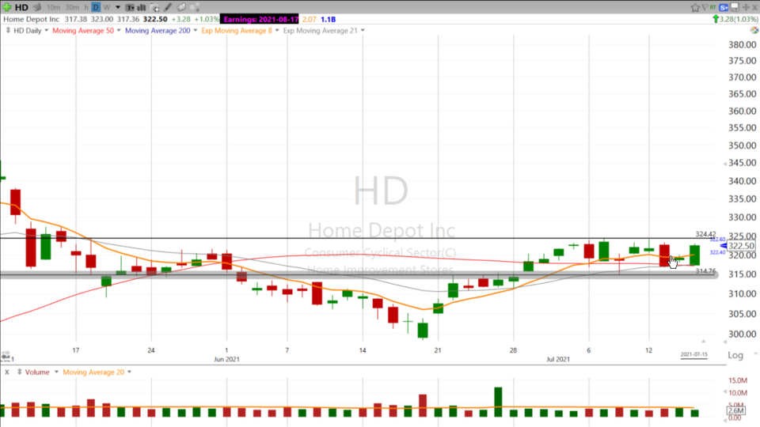The width and height of the screenshot is (760, 427).
Task: Select the pencil drawing tool
Action: [x=168, y=7]
